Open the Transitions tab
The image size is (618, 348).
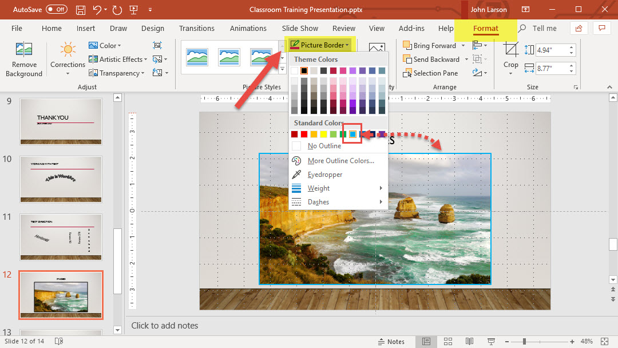196,29
